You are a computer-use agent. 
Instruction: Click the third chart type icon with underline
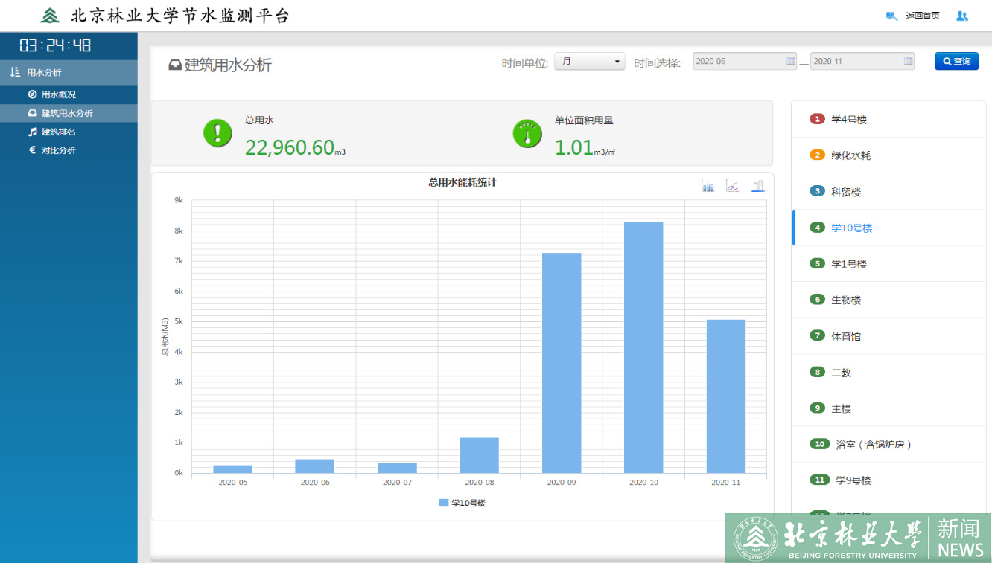pyautogui.click(x=757, y=186)
